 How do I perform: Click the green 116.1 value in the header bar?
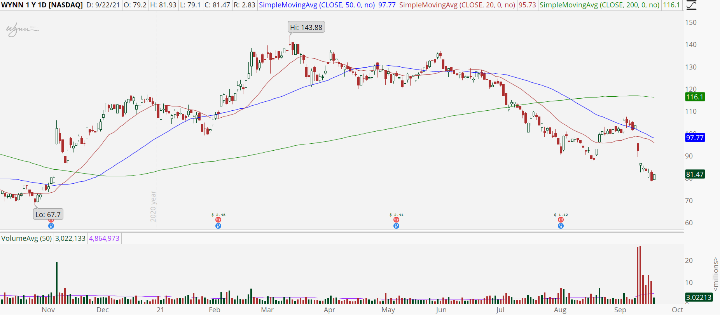click(x=671, y=5)
